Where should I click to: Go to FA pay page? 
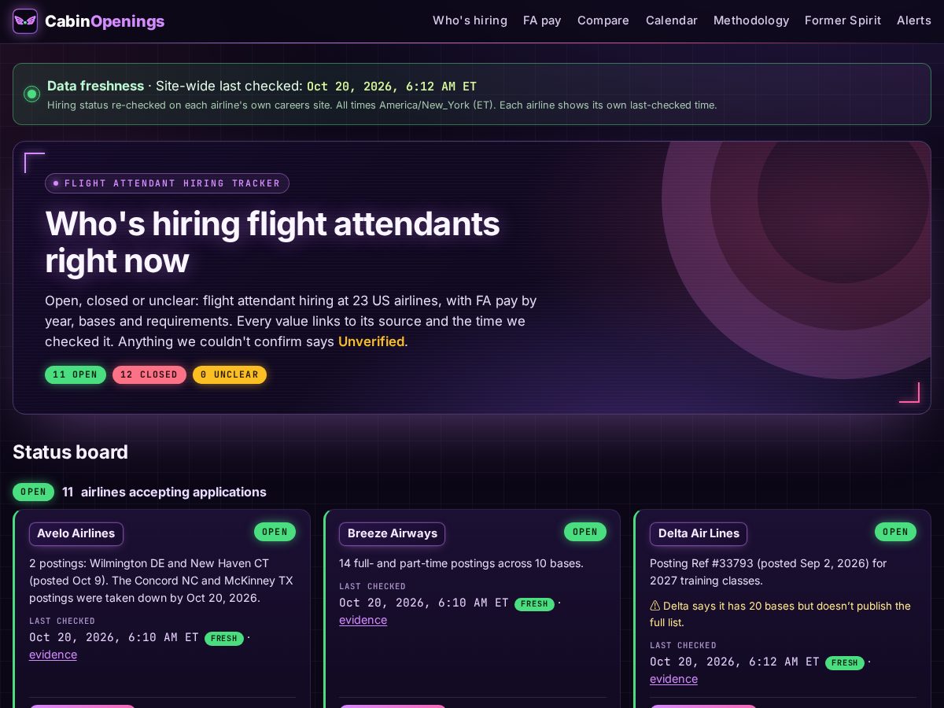pyautogui.click(x=542, y=20)
